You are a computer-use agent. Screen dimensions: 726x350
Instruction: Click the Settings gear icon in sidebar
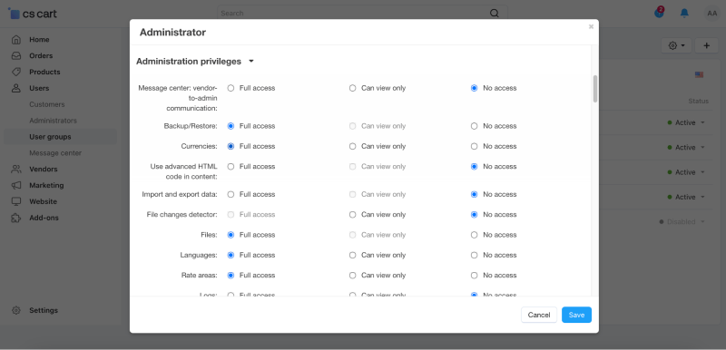coord(16,310)
